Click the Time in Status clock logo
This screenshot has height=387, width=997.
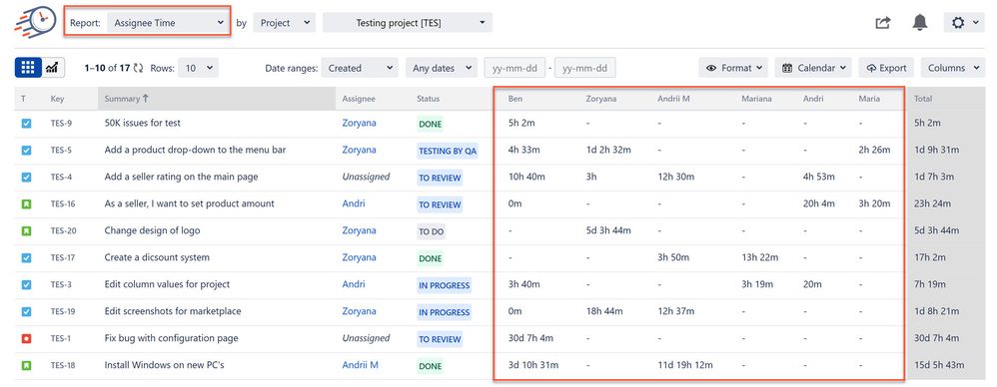click(34, 23)
